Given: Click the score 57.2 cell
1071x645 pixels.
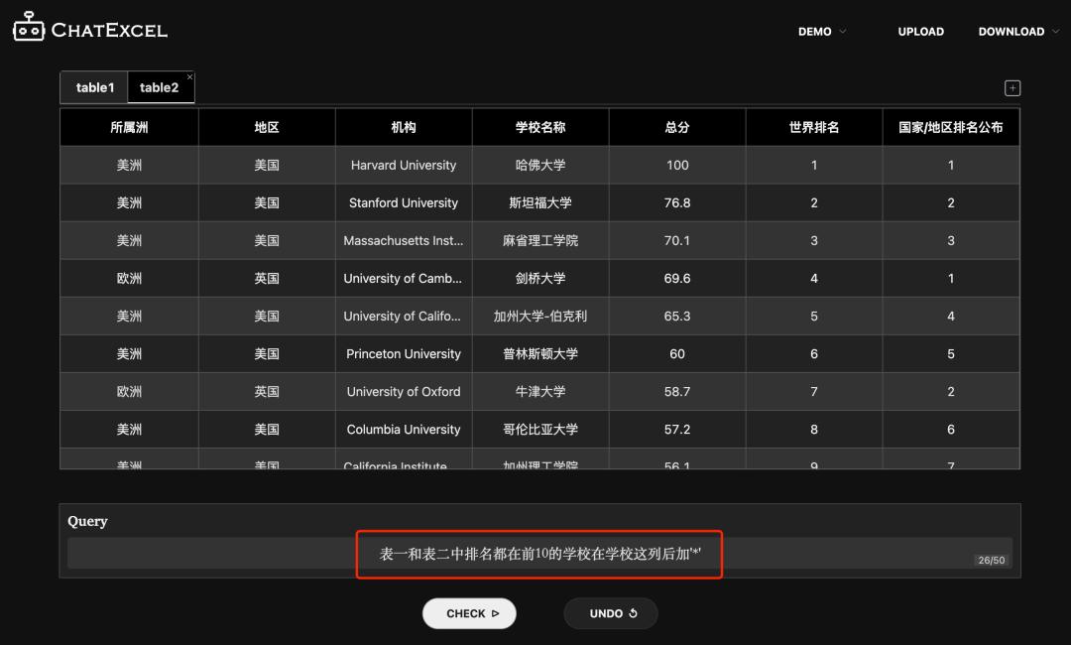Looking at the screenshot, I should pyautogui.click(x=677, y=429).
